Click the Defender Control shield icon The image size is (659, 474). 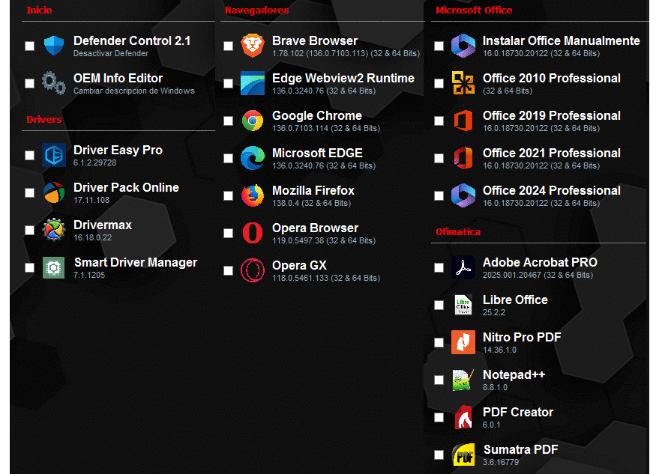pos(54,46)
